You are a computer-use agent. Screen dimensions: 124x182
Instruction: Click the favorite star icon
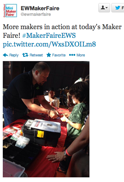tap(49, 55)
